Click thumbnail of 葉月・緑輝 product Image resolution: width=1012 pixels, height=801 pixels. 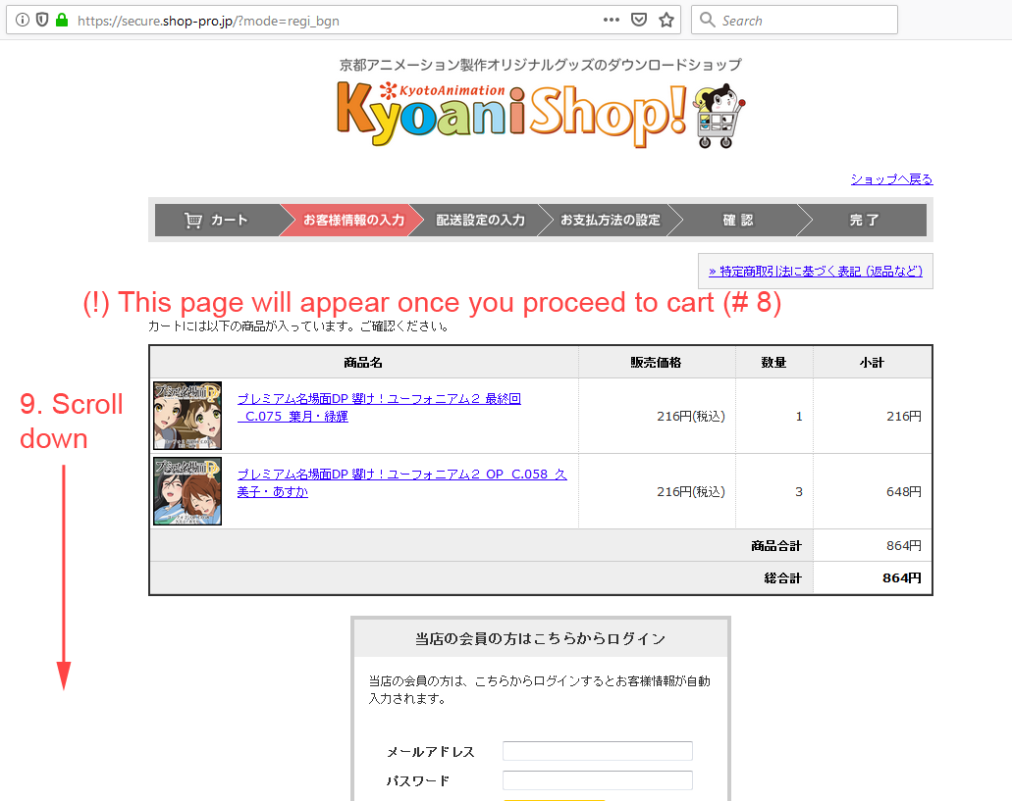tap(187, 416)
